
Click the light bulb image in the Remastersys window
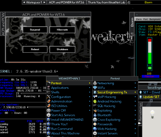(x=152, y=114)
